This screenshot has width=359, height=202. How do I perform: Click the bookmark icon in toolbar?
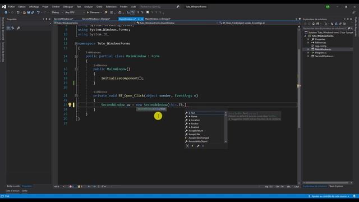coord(148,12)
